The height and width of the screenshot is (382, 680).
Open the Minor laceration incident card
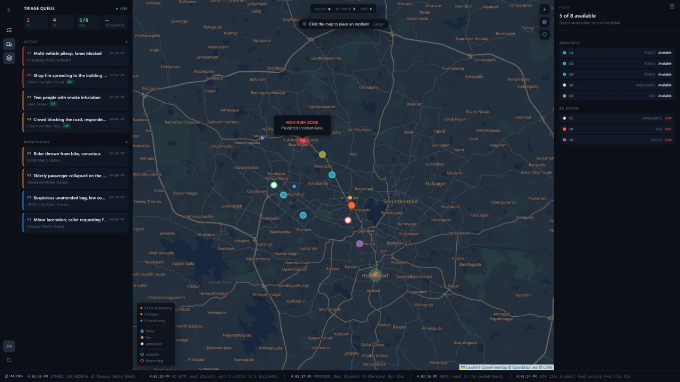click(x=75, y=222)
